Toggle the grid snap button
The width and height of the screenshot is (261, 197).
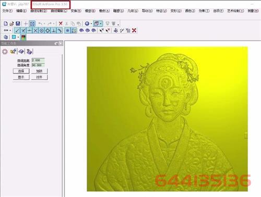[67, 31]
